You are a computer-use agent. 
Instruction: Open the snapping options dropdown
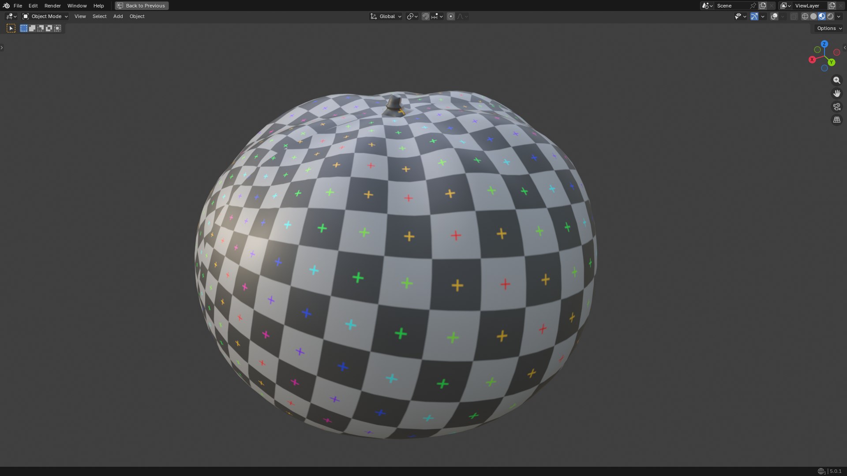click(x=437, y=16)
